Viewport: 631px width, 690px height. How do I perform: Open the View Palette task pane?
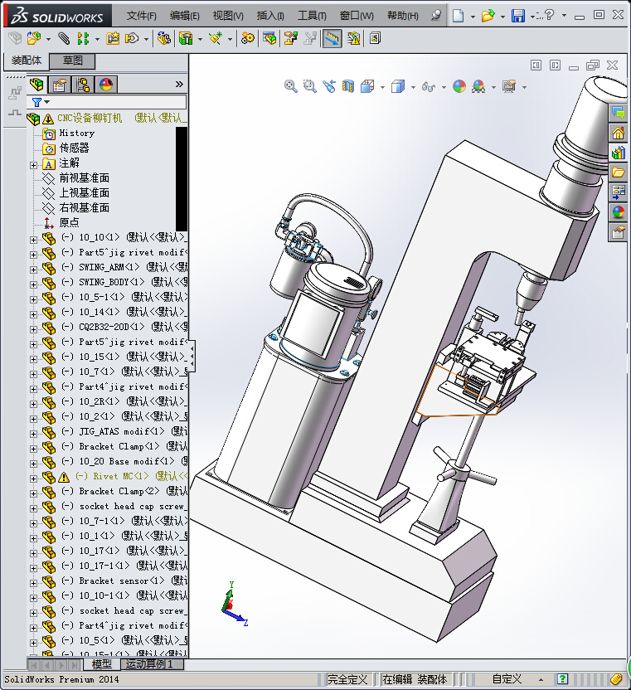click(619, 192)
